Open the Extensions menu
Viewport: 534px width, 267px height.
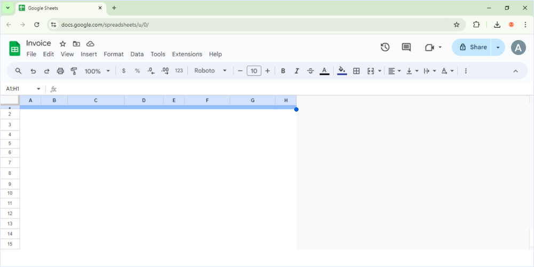[187, 54]
